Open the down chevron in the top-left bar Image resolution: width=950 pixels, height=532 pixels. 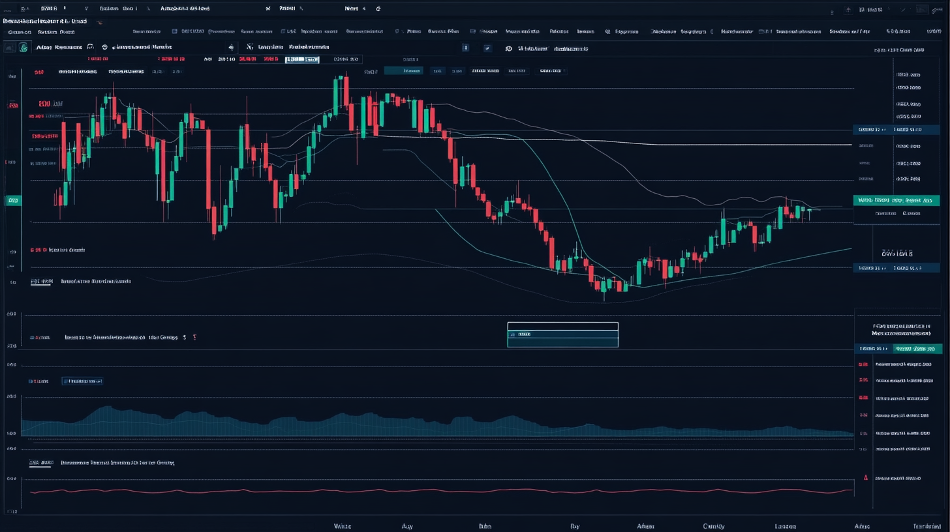pyautogui.click(x=87, y=9)
